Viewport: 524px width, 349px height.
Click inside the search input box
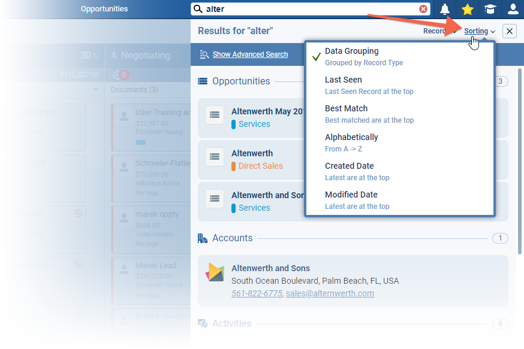(x=300, y=8)
